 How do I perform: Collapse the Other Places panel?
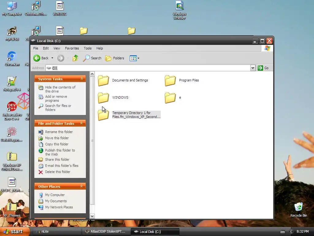point(82,187)
